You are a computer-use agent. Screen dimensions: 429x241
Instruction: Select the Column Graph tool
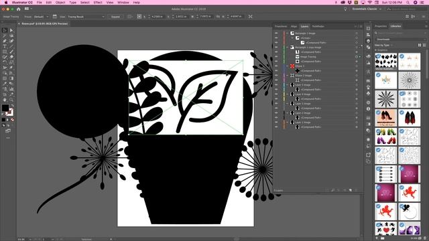[11, 89]
